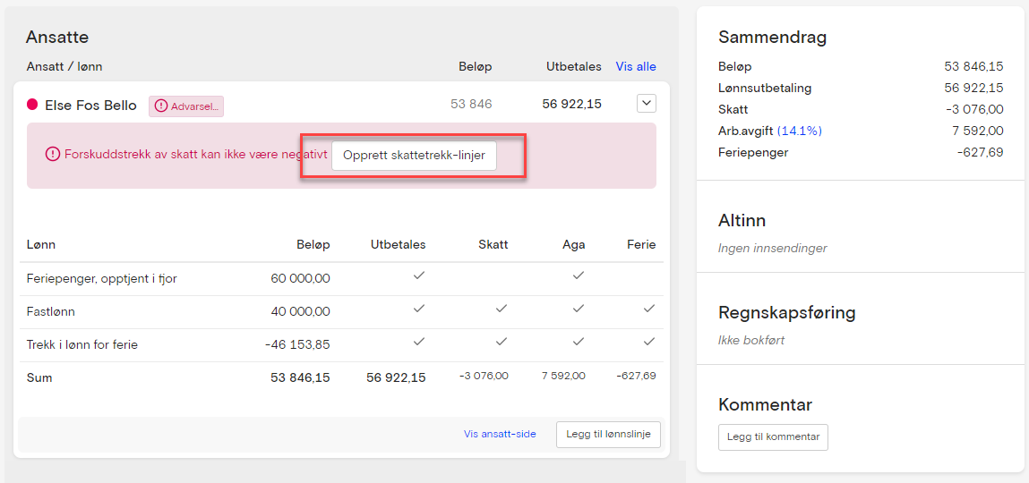Click Altinn heading
The width and height of the screenshot is (1029, 483).
tap(742, 221)
